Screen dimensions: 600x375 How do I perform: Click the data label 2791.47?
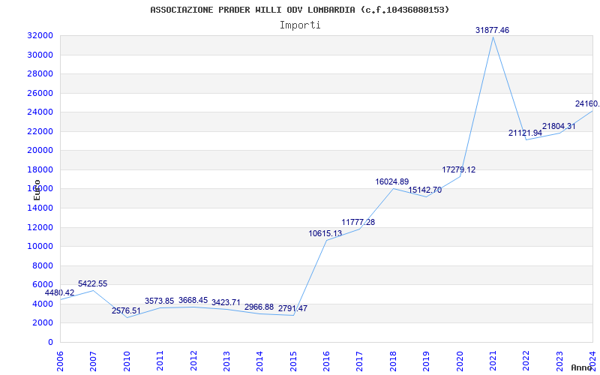tap(292, 308)
